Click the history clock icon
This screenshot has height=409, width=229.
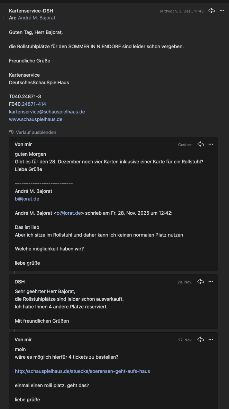(11, 132)
